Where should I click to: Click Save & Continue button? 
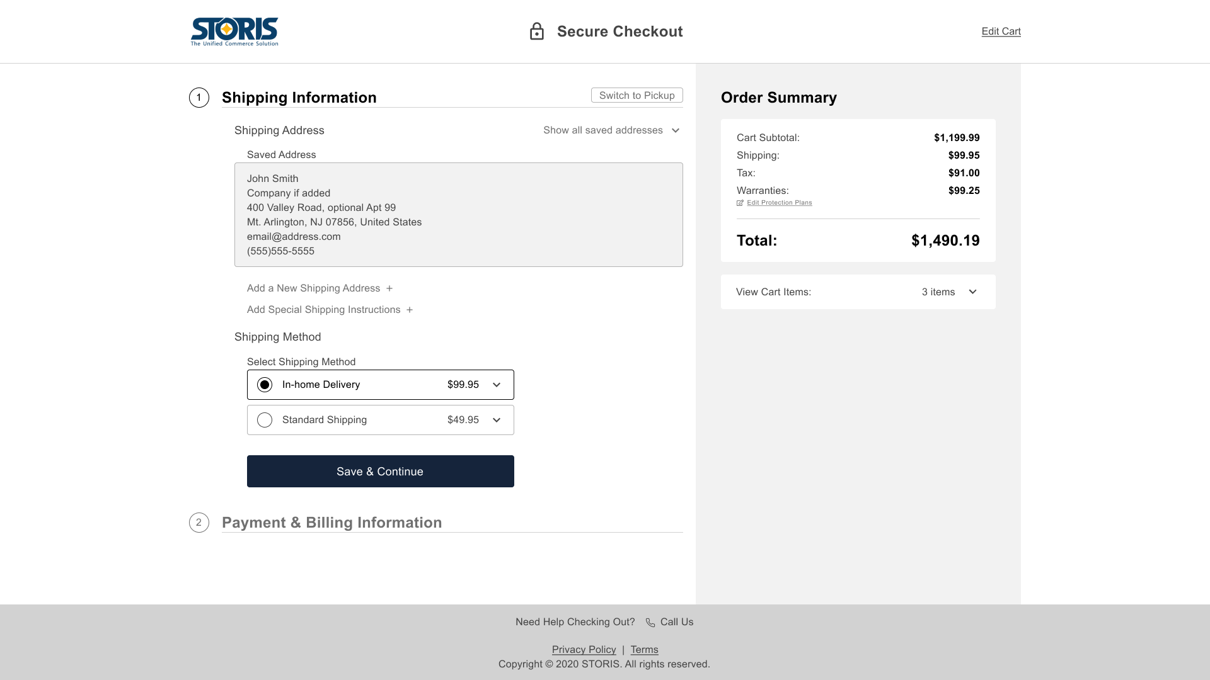point(381,471)
